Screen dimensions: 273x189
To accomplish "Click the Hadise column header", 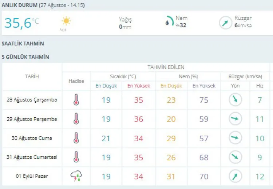I will 76,81.
